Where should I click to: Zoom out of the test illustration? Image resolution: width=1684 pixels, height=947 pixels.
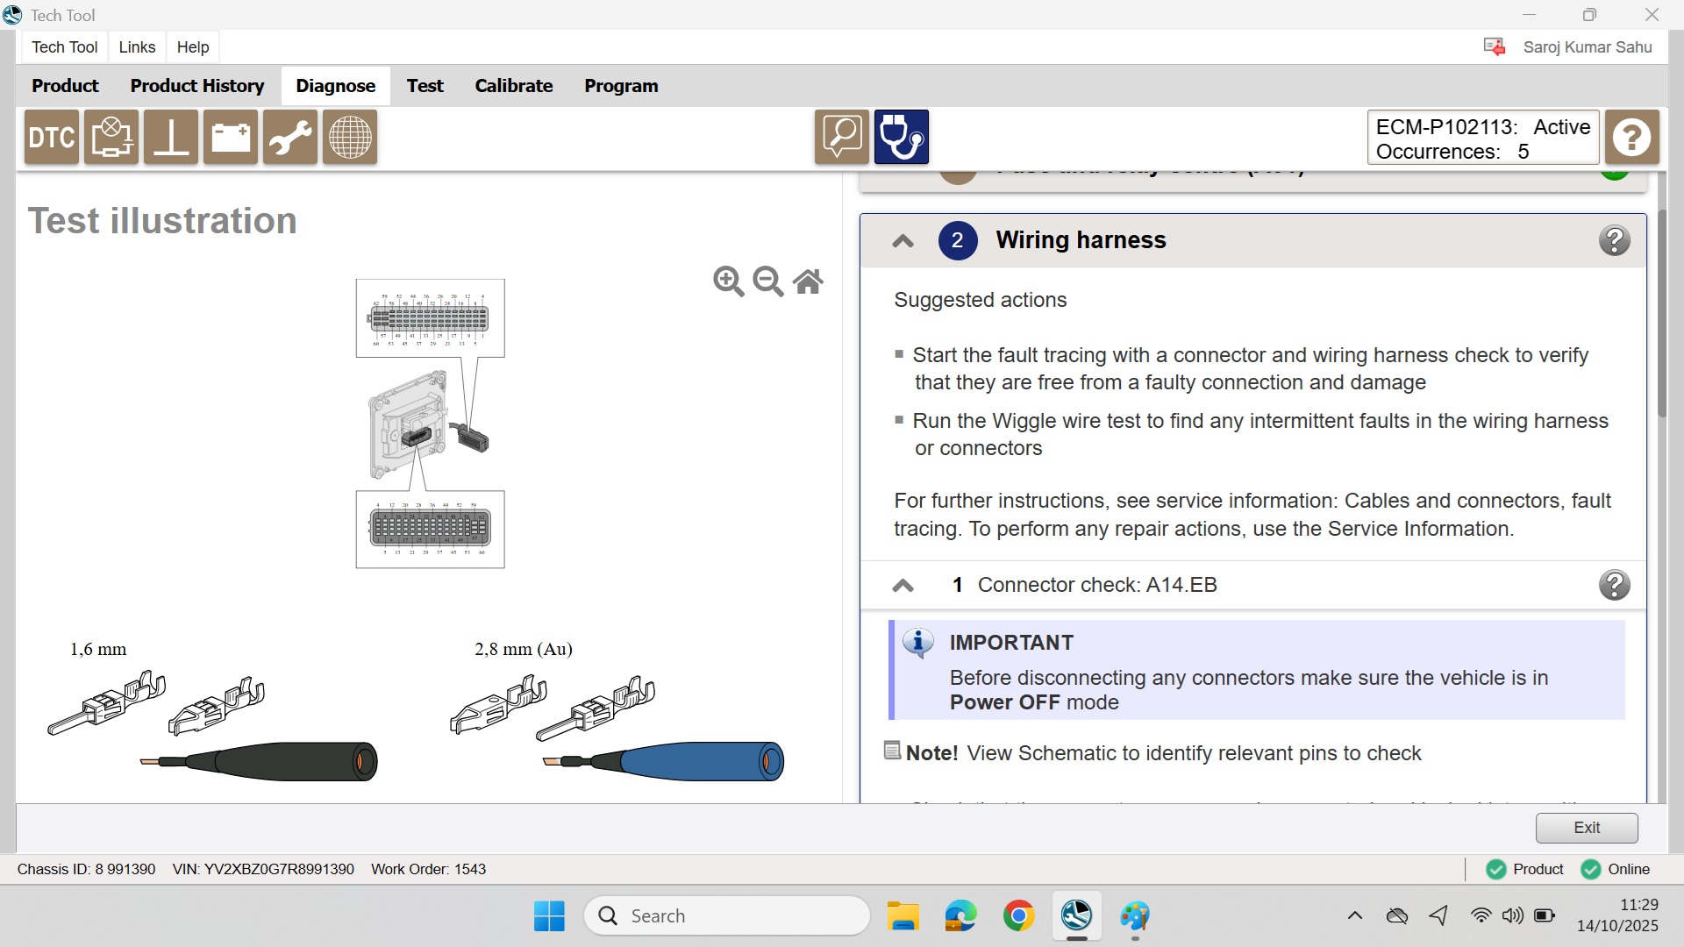(x=767, y=281)
